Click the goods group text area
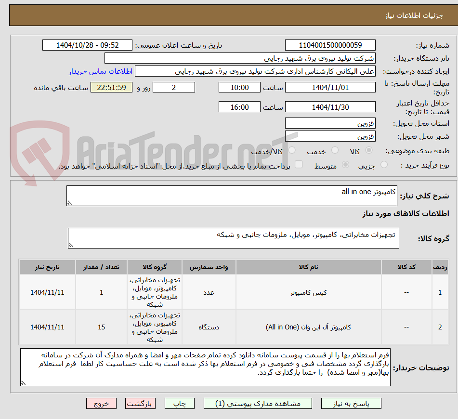Viewport: 458px width, 419px height. (x=234, y=238)
